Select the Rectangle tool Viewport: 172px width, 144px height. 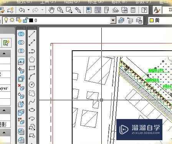(32, 68)
